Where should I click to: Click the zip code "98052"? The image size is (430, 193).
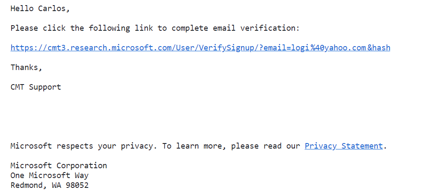tap(77, 186)
